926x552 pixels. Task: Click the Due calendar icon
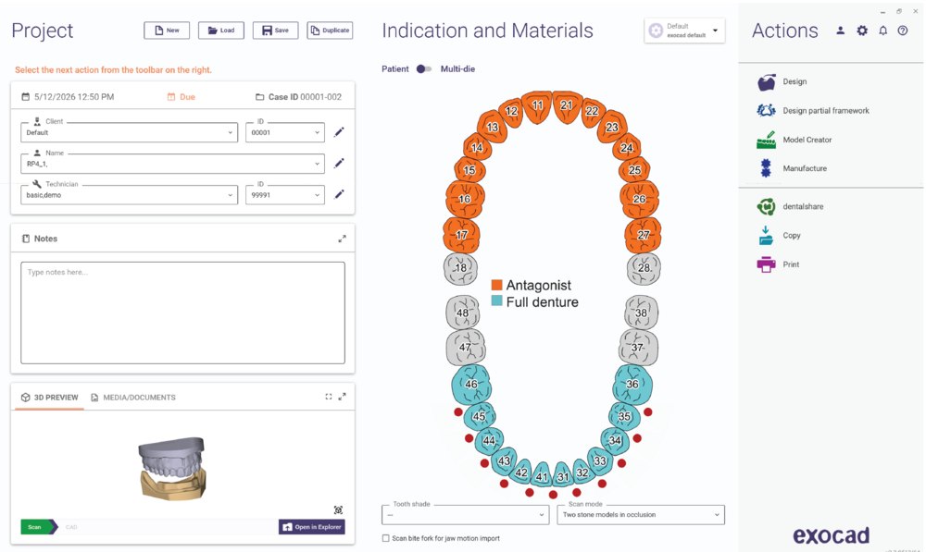[x=171, y=97]
